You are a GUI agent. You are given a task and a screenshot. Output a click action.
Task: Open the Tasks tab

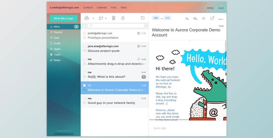click(x=123, y=7)
